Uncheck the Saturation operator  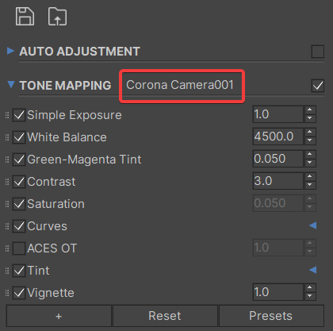click(x=19, y=204)
